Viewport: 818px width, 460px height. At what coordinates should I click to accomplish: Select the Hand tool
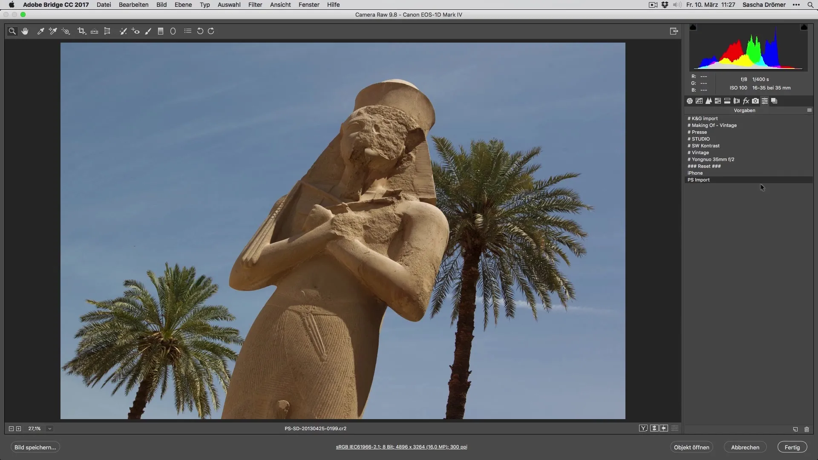coord(25,31)
